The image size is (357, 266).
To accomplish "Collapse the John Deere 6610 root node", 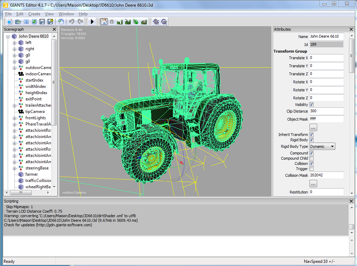I will pos(8,37).
